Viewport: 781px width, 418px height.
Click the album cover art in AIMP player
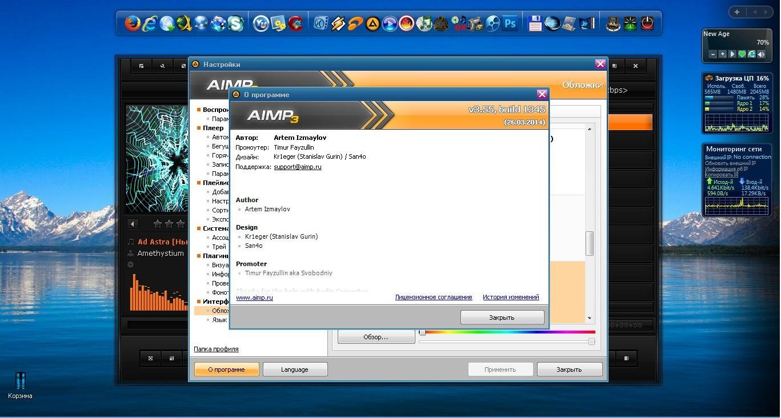(157, 159)
